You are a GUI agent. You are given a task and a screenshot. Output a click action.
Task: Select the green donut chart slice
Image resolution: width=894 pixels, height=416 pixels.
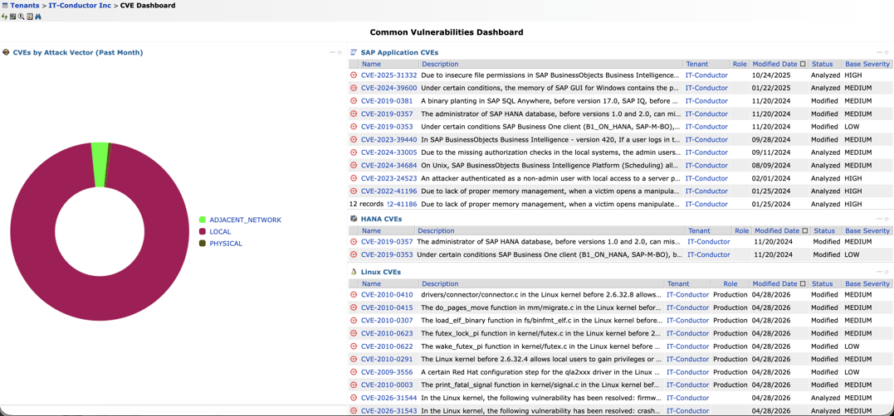coord(100,164)
